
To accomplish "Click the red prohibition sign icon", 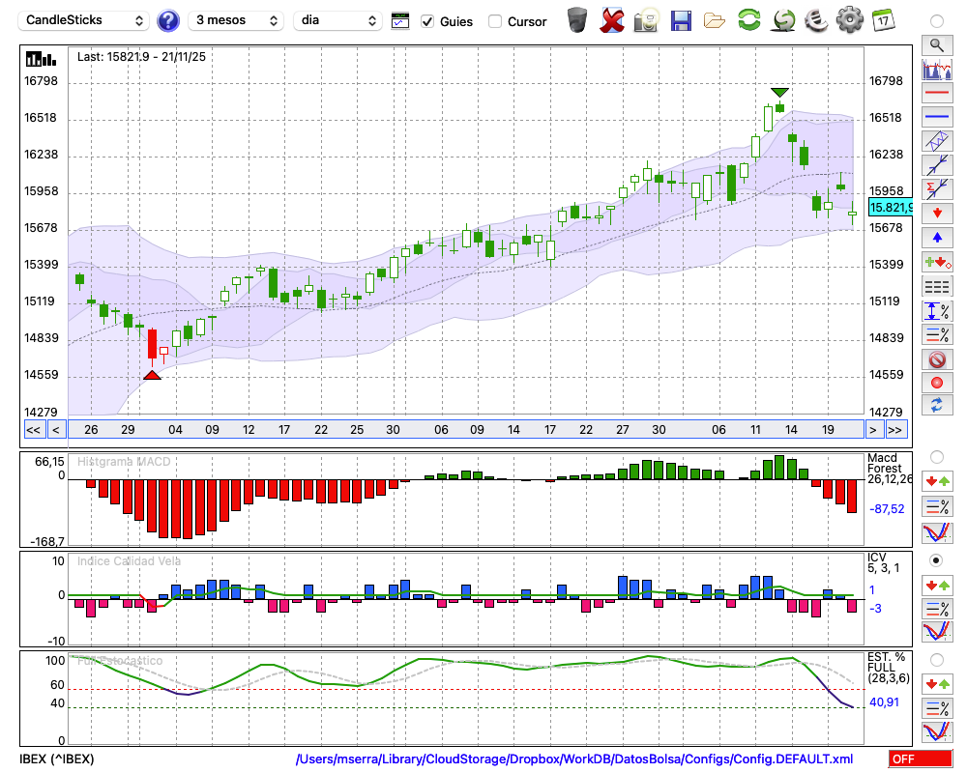I will pyautogui.click(x=937, y=358).
